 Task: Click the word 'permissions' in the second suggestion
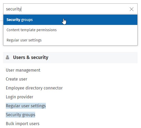(46, 30)
